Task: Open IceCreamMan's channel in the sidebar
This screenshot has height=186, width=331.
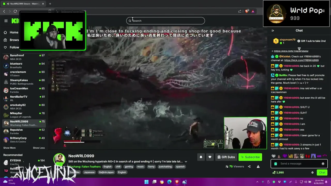Action: coord(24,90)
